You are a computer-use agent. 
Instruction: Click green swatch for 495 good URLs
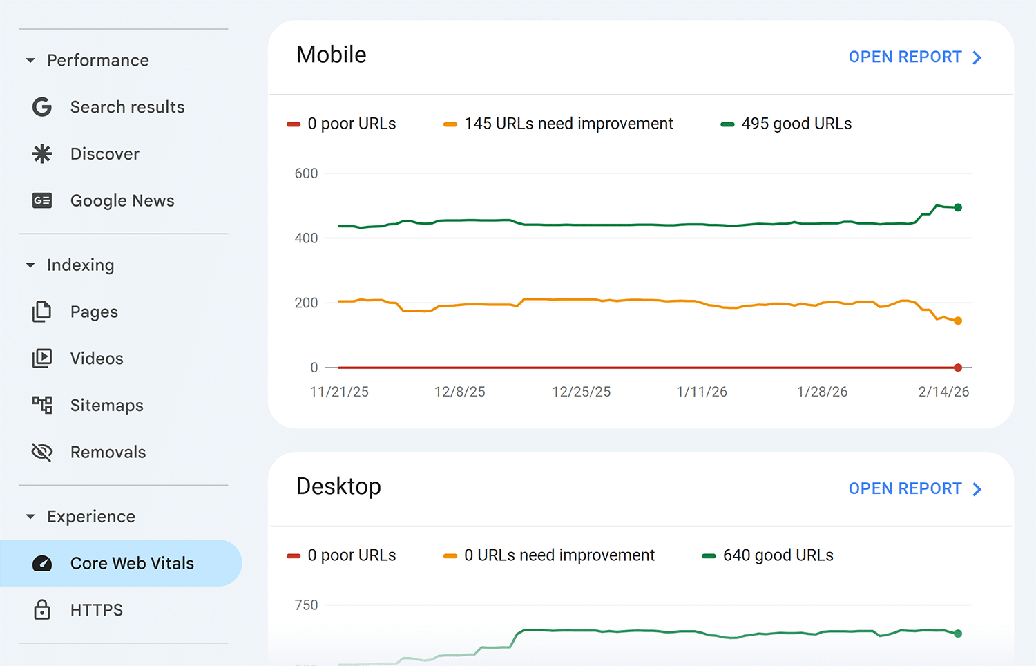coord(727,124)
